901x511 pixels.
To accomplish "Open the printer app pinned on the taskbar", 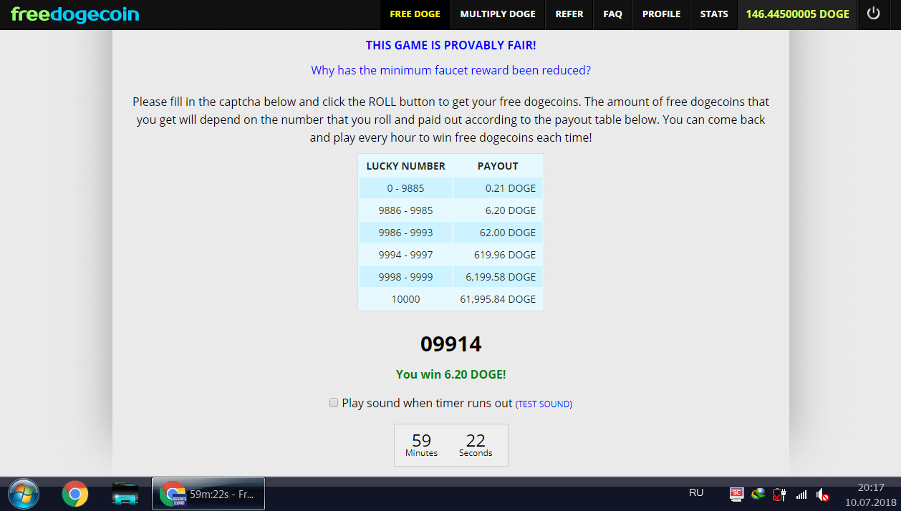I will click(x=125, y=494).
